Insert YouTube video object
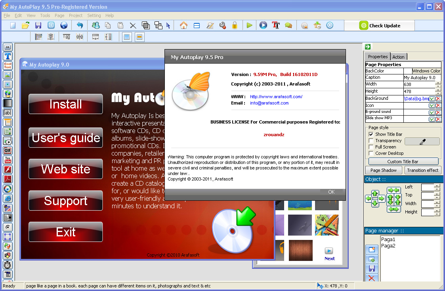445x291 pixels. click(x=8, y=160)
